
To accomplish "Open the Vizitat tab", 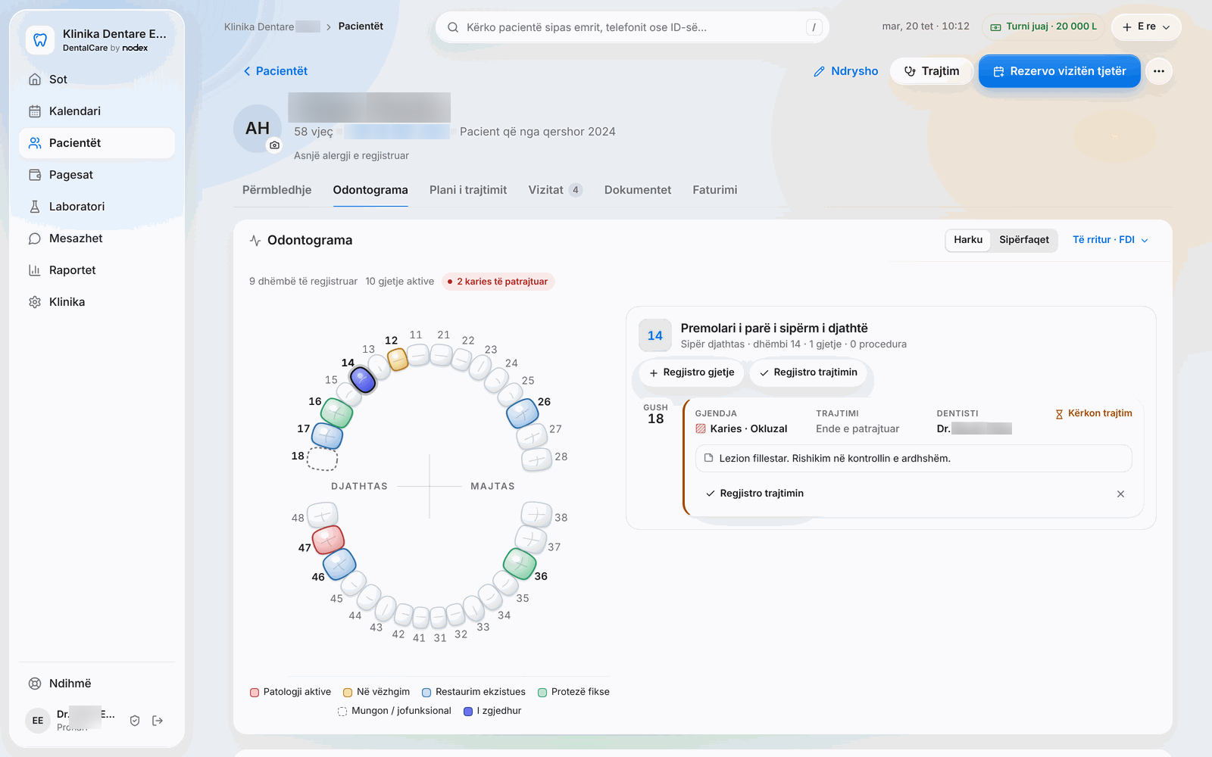I will [x=555, y=190].
